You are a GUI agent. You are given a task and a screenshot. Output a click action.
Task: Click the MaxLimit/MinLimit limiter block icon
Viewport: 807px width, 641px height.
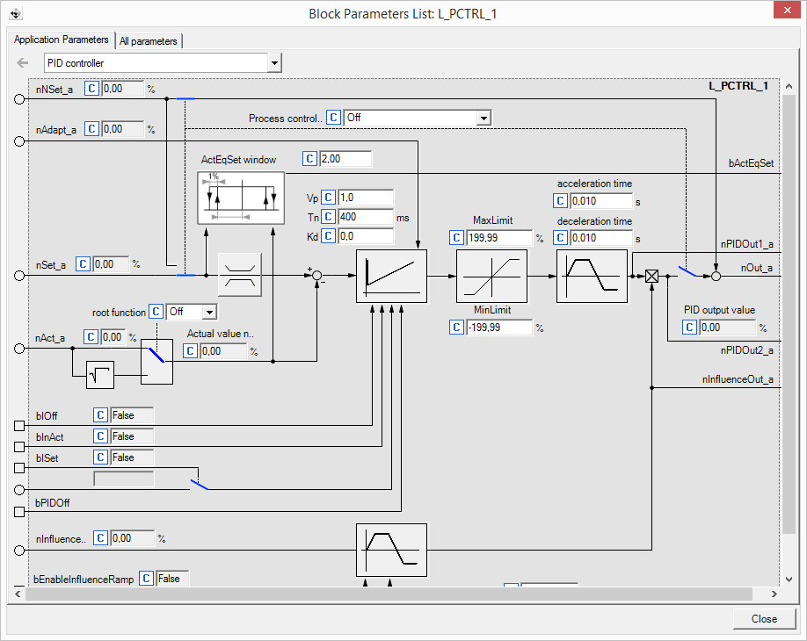click(x=491, y=276)
